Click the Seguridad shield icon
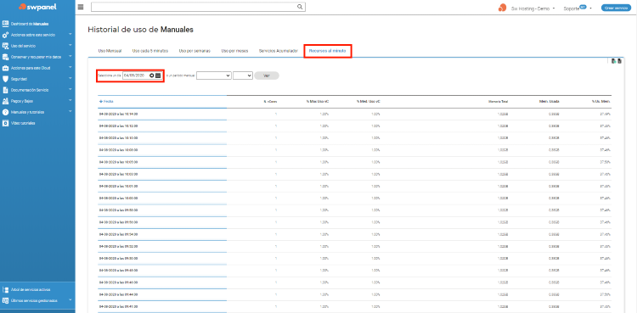Screen dimensions: 637x313 coord(6,79)
